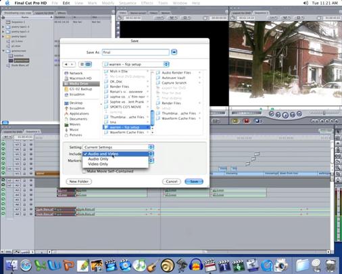
Task: Toggle Auto Select on the A8 track
Action: 31,214
